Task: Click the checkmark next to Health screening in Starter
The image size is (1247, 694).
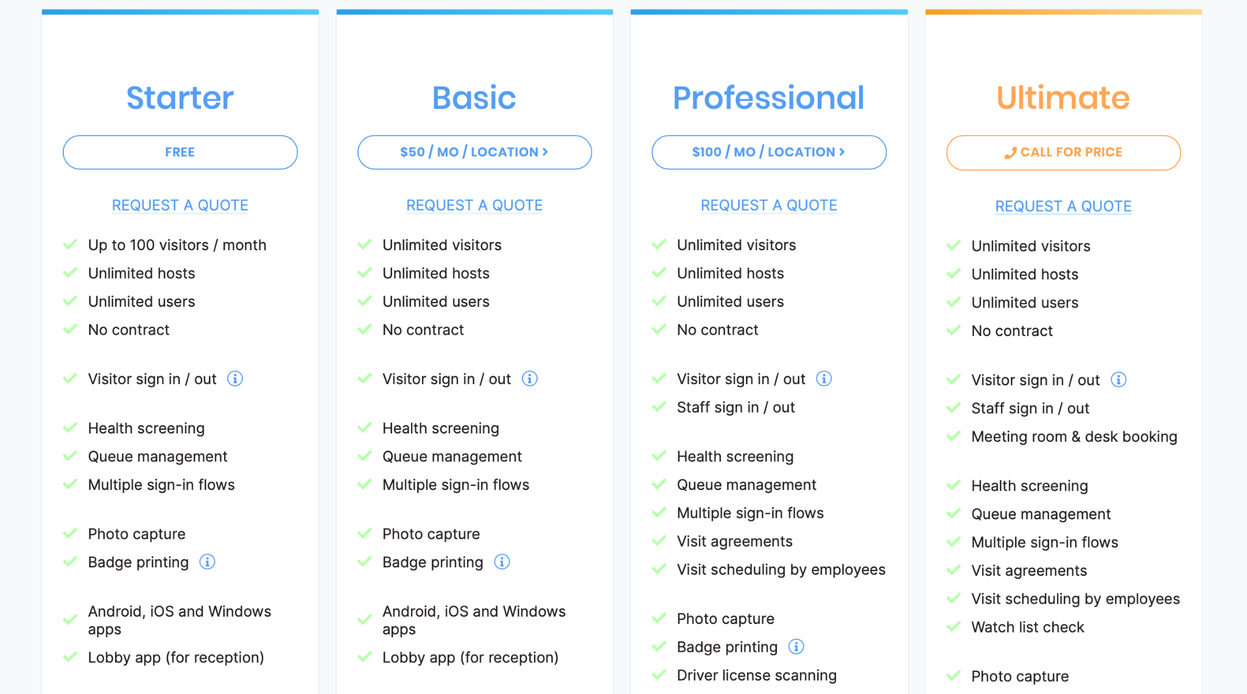Action: pos(69,427)
